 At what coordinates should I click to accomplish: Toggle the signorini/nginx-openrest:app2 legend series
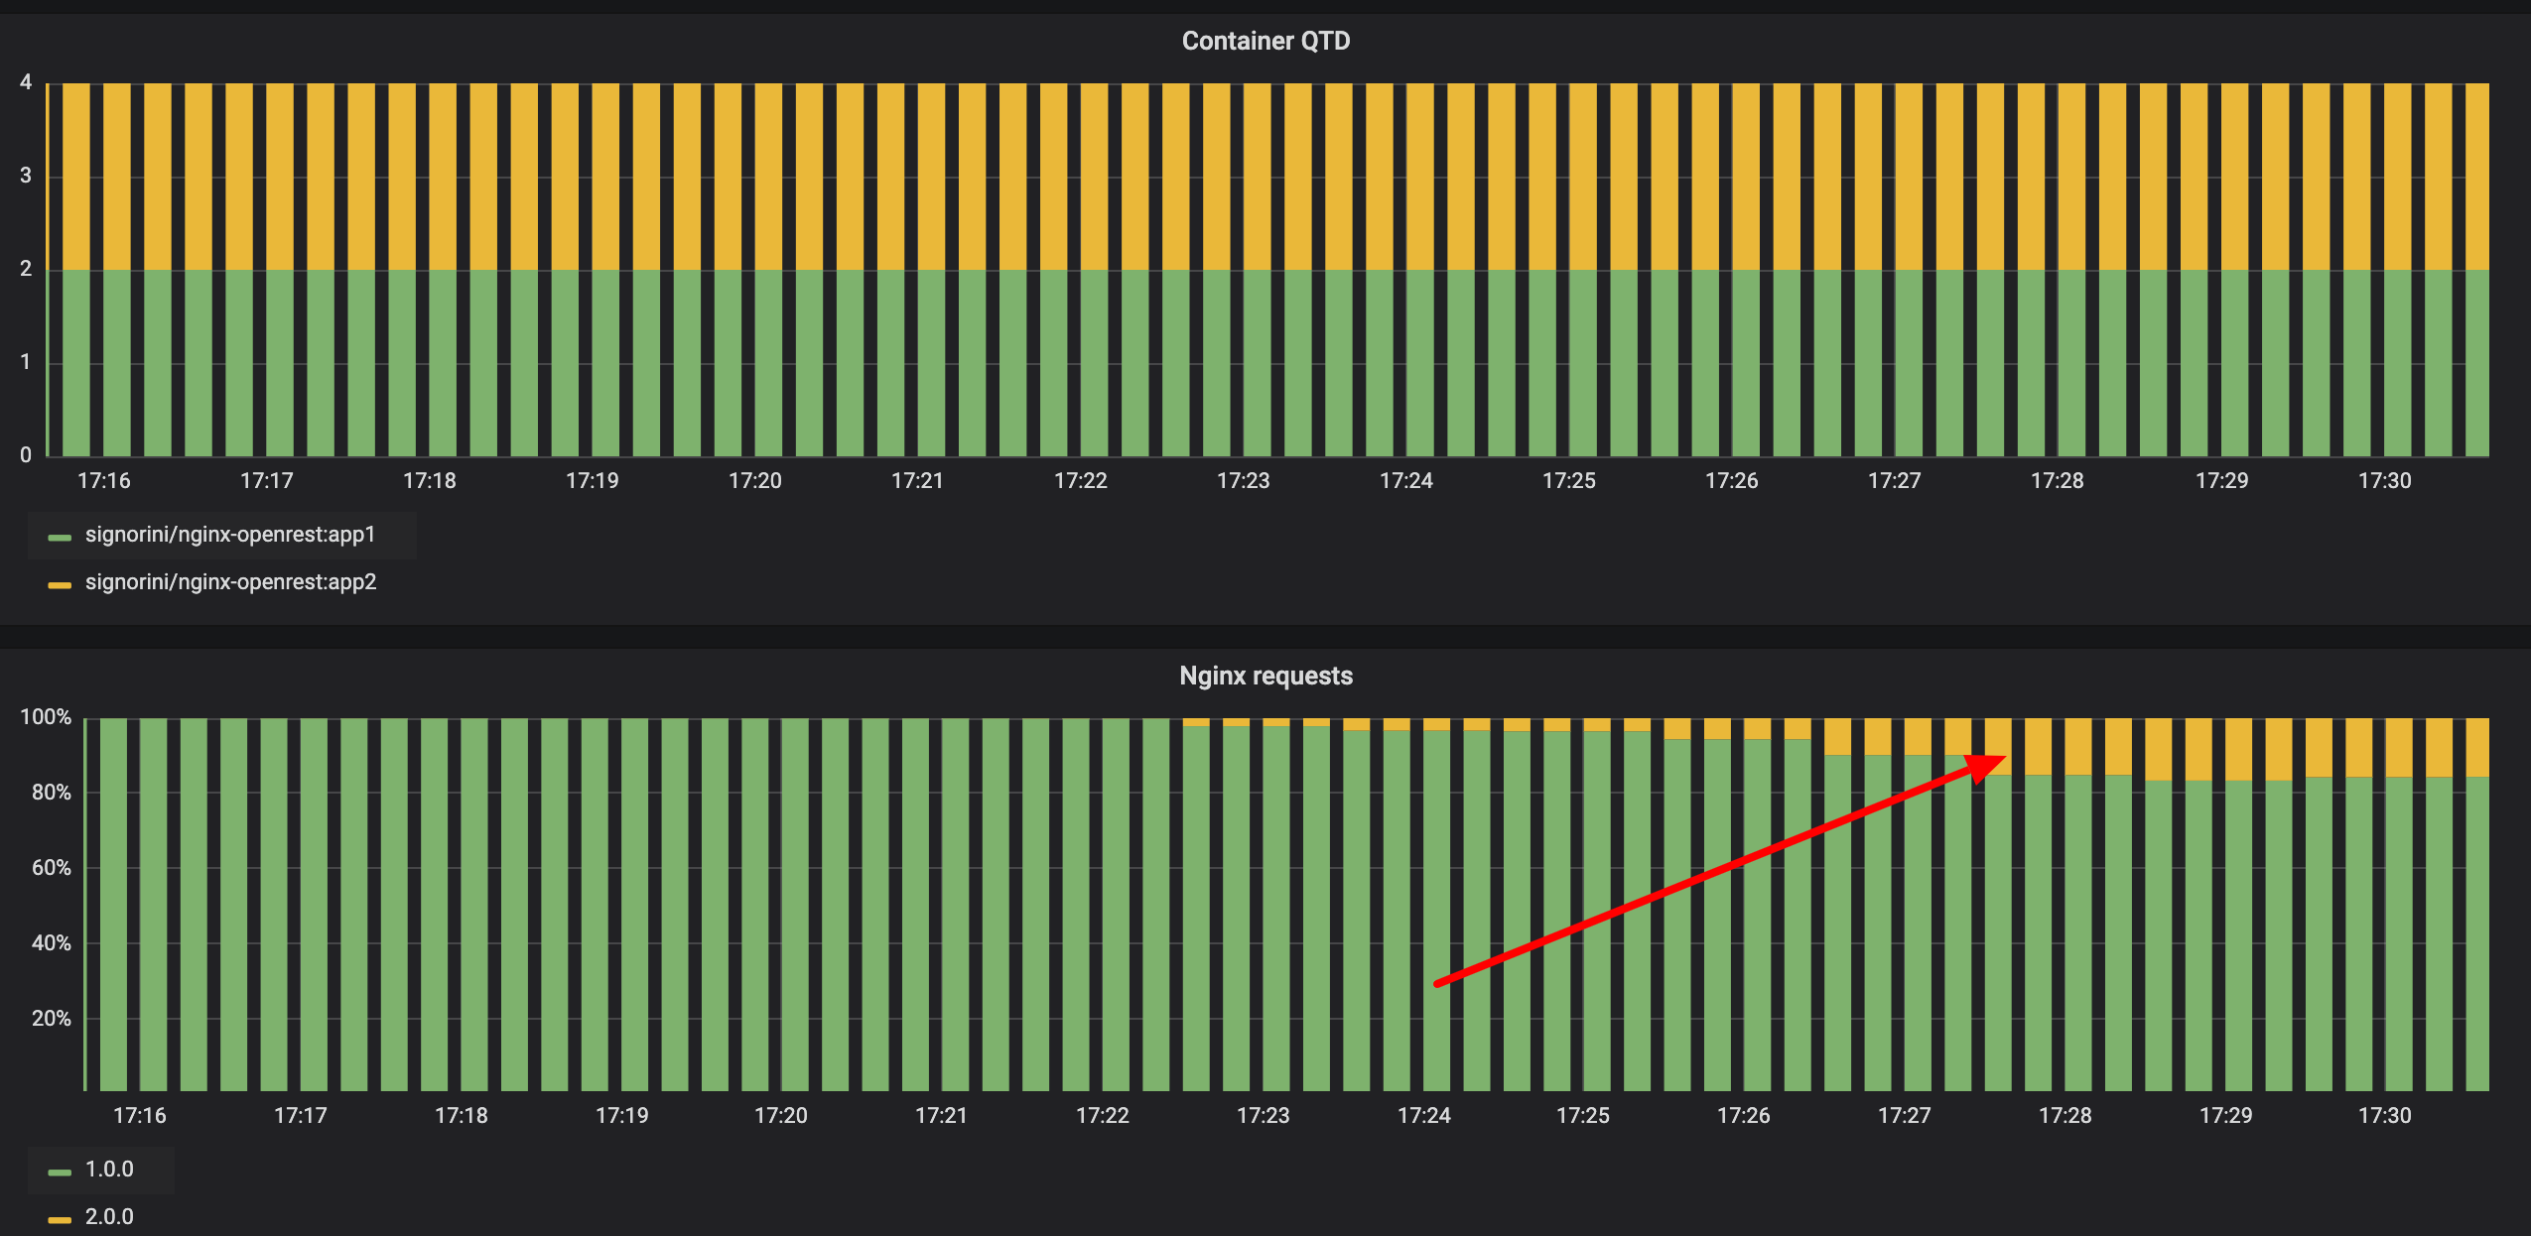[230, 582]
